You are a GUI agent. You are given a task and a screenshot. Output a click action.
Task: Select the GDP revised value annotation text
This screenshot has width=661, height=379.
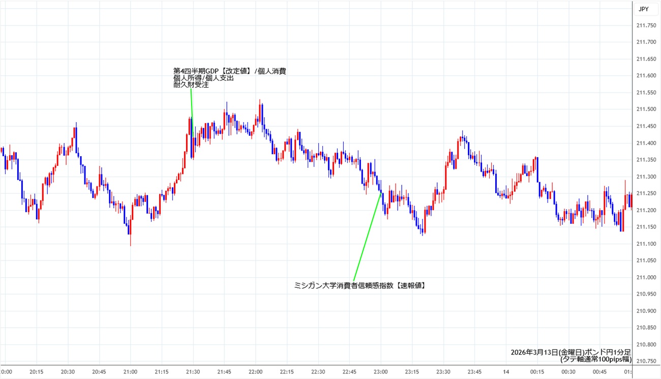click(230, 71)
